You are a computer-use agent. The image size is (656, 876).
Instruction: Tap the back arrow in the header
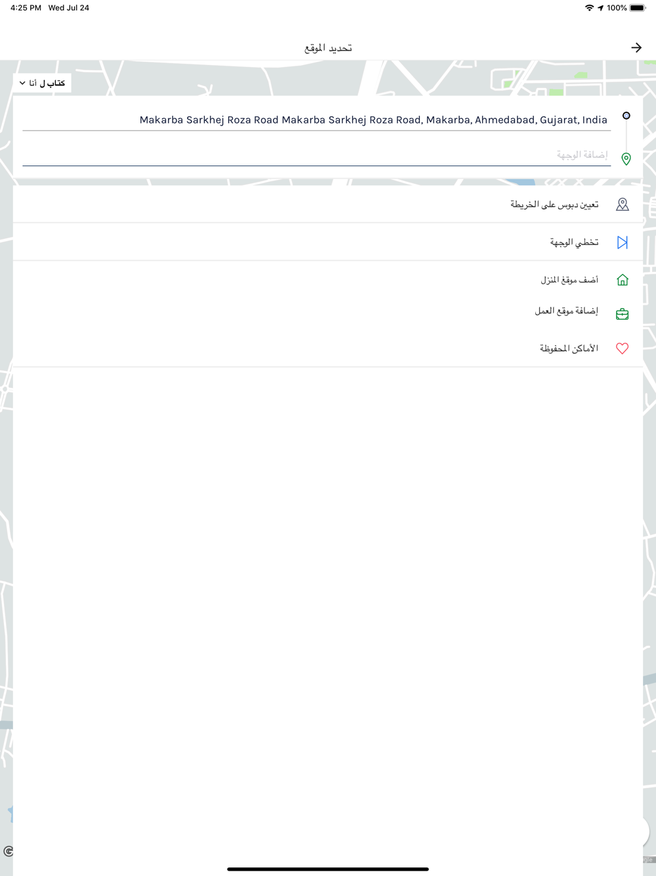coord(636,47)
